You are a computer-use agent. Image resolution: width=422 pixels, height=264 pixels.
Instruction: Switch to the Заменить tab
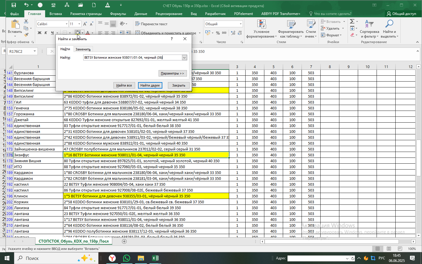point(83,49)
